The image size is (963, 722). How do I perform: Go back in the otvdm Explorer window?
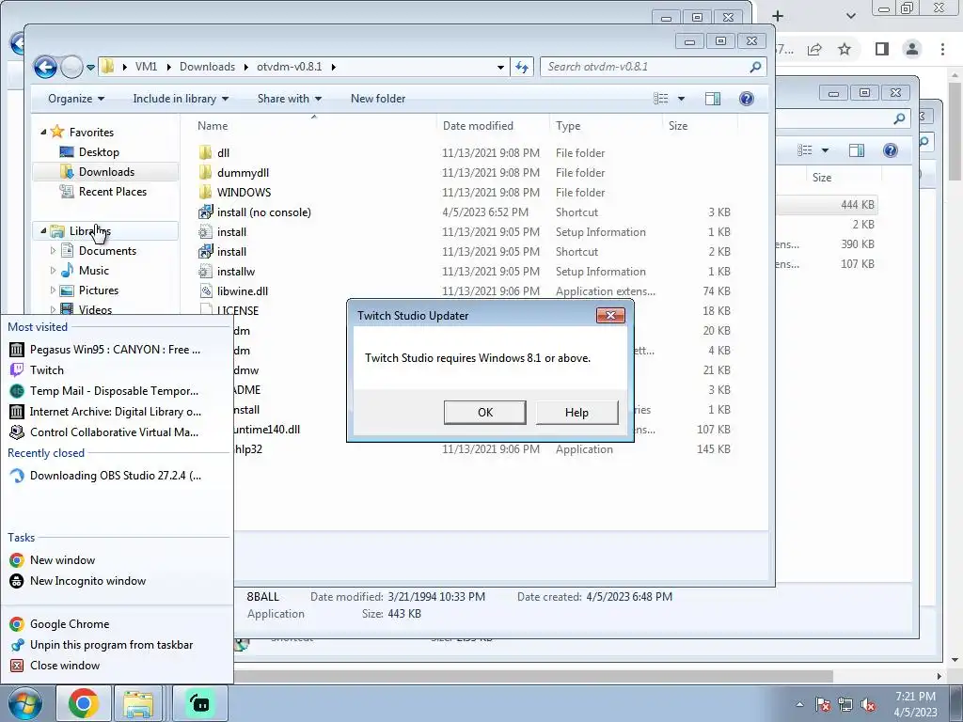[45, 67]
